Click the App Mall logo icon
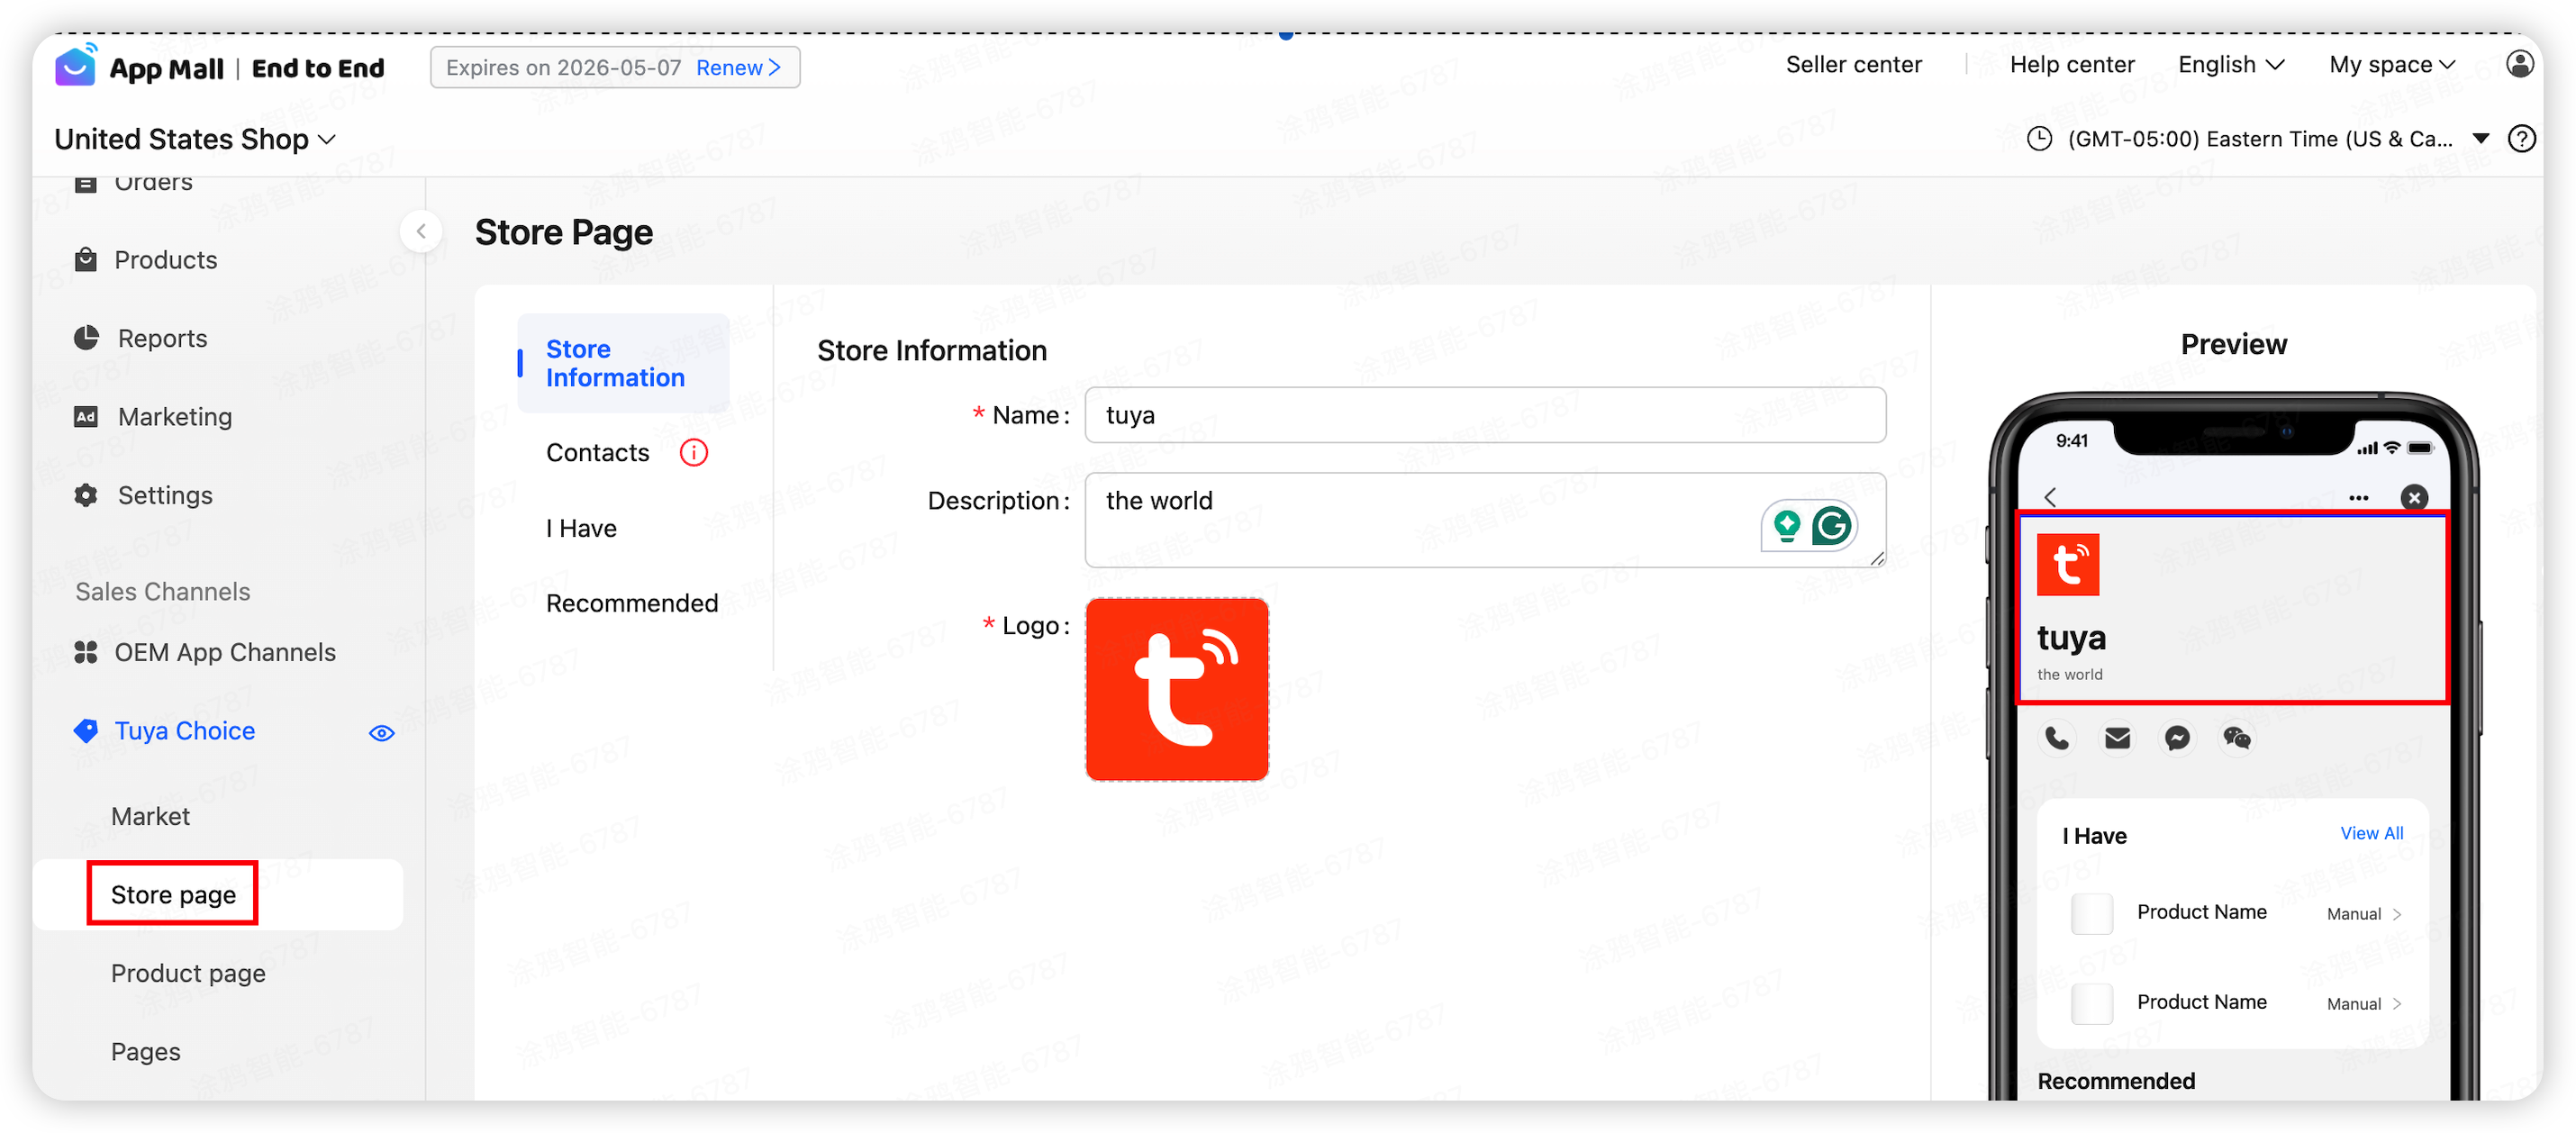The height and width of the screenshot is (1133, 2576). point(76,66)
